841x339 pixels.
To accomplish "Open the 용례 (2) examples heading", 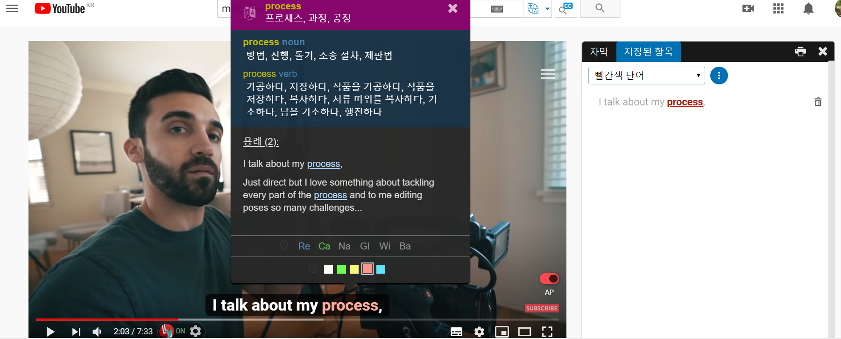I will point(261,141).
